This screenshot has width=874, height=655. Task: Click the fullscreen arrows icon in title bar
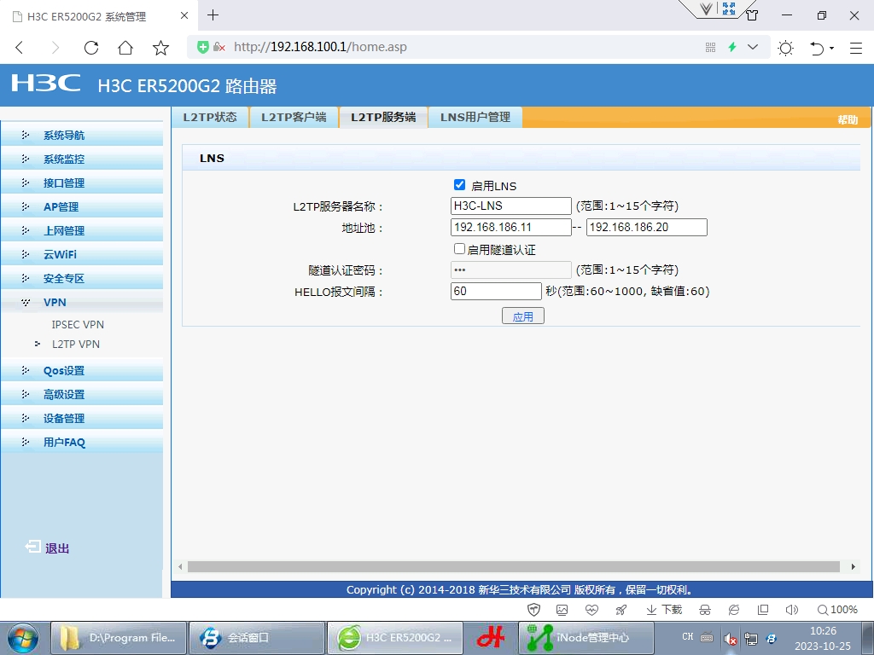click(729, 9)
